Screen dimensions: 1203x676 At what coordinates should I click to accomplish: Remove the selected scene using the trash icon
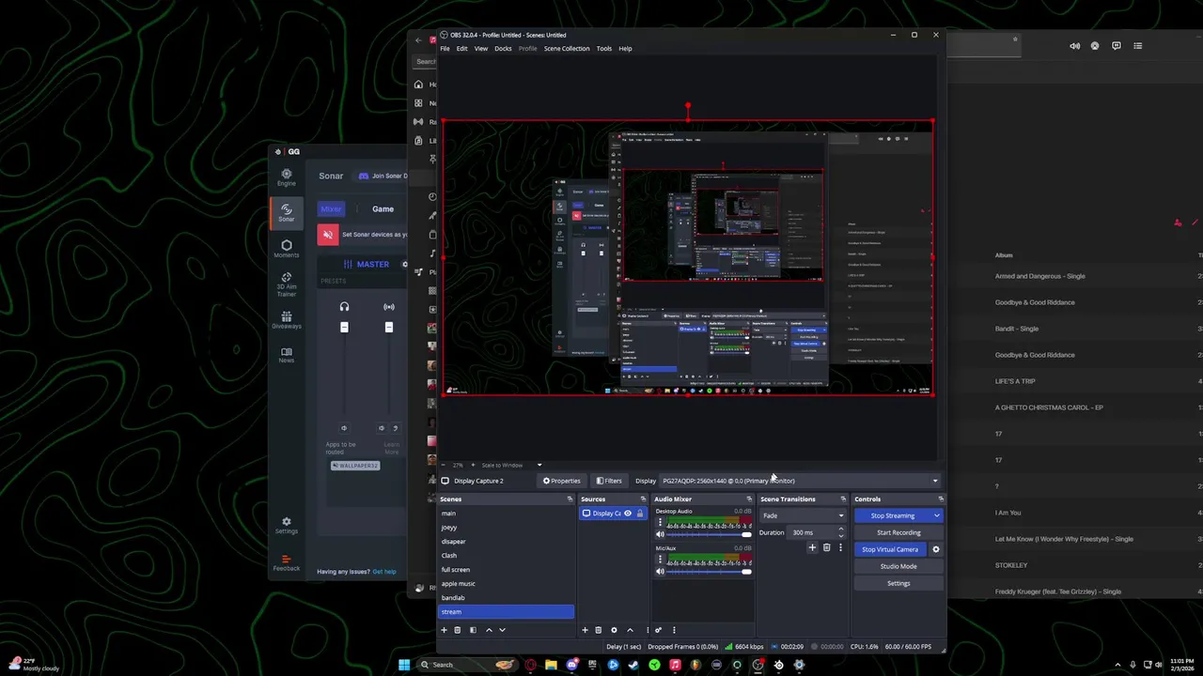pos(458,630)
